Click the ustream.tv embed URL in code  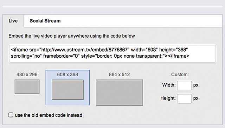pyautogui.click(x=85, y=50)
